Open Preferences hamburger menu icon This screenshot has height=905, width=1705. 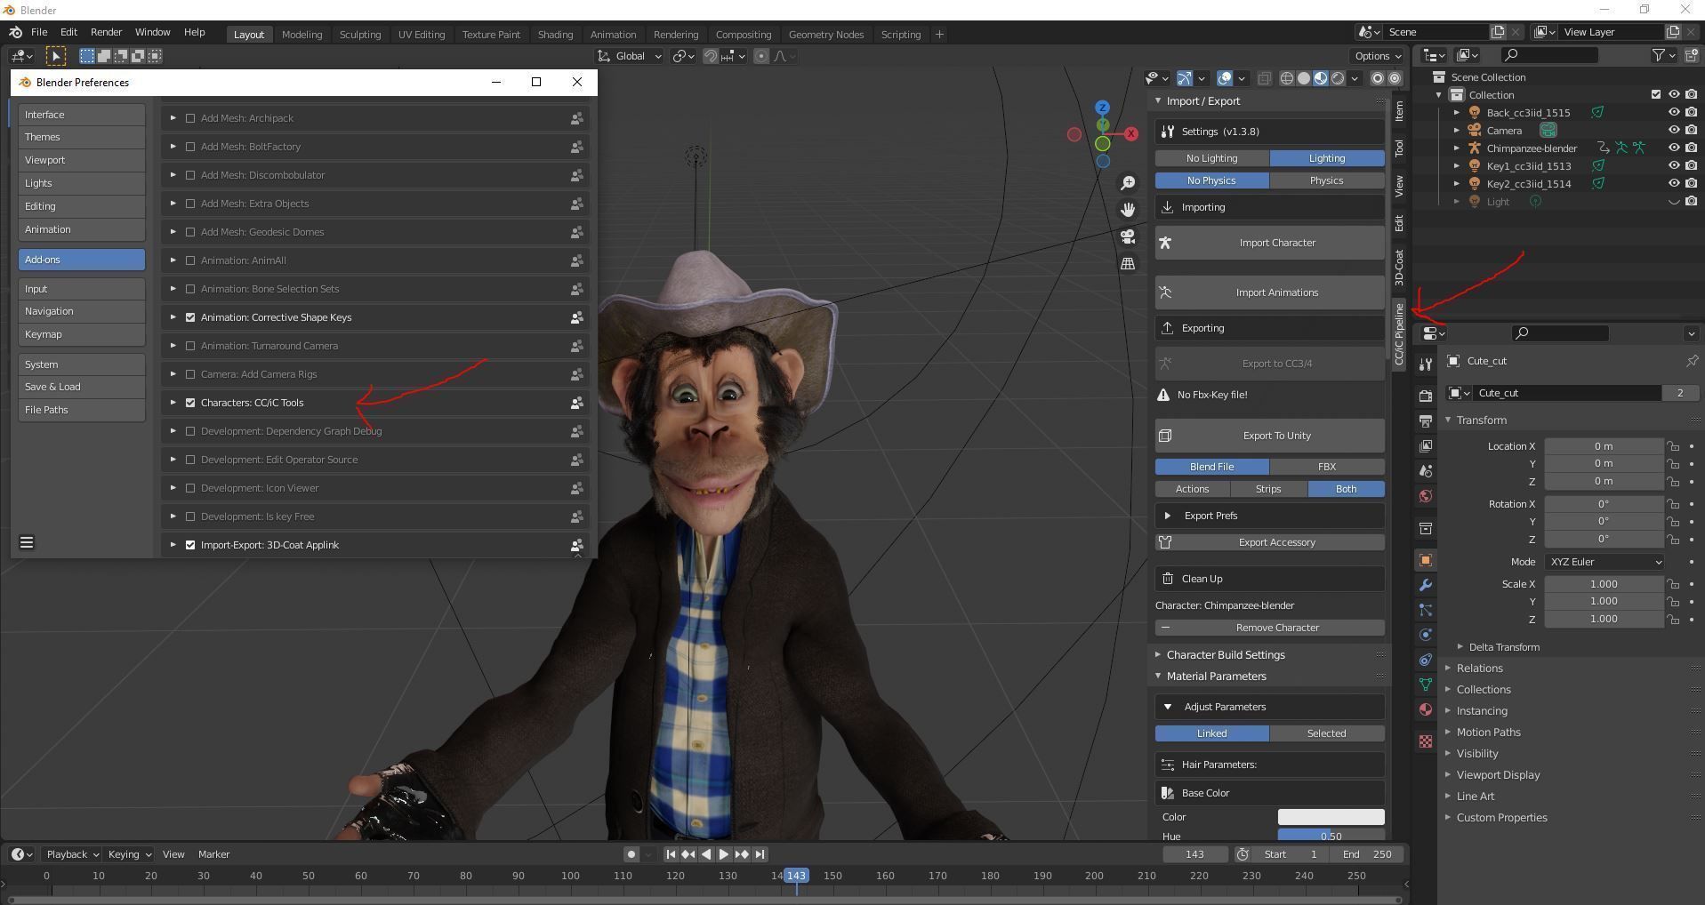[x=27, y=542]
